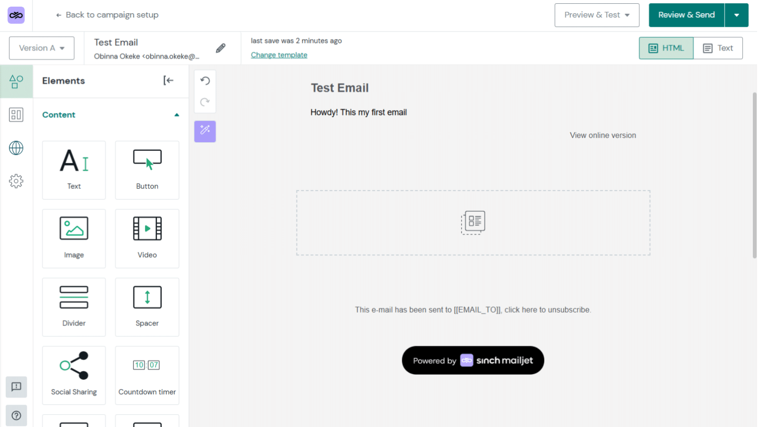Select the Social Sharing element
The image size is (759, 427).
74,375
